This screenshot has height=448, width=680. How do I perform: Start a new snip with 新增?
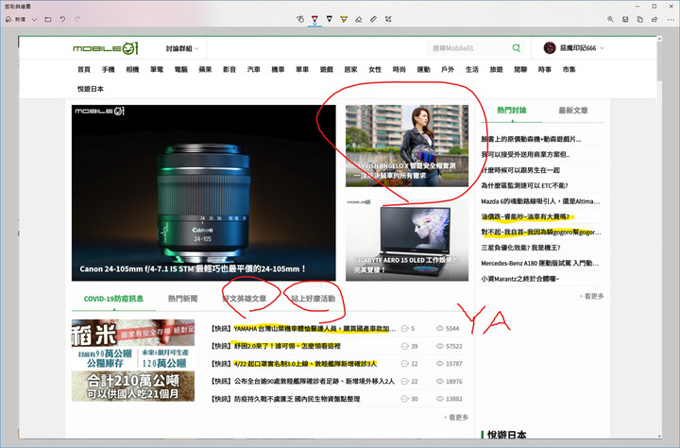point(16,19)
